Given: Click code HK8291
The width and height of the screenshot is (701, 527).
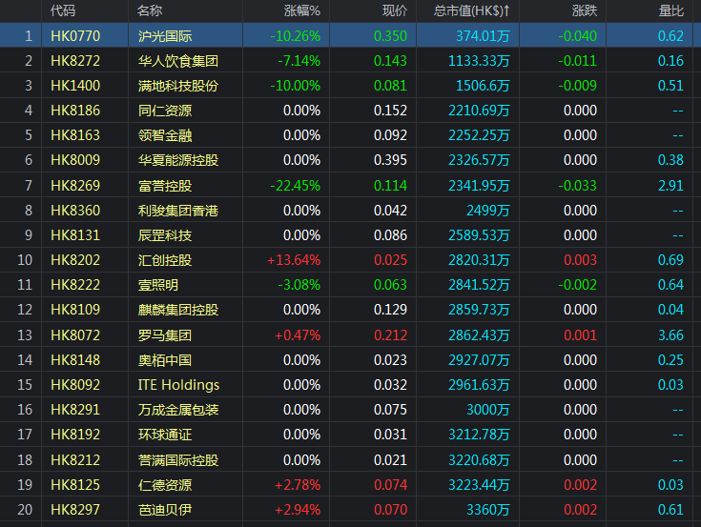Looking at the screenshot, I should pos(75,410).
